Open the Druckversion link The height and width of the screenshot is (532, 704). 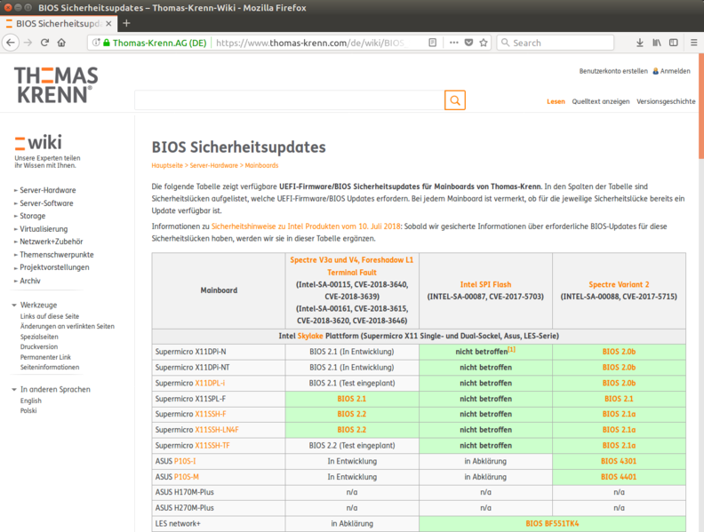[x=39, y=346]
